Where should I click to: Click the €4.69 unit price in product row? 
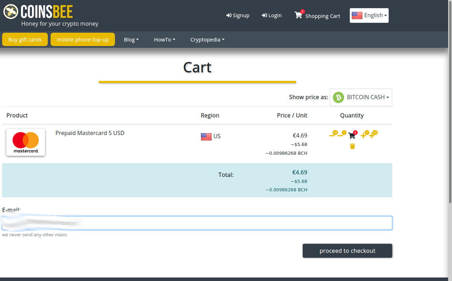[300, 135]
